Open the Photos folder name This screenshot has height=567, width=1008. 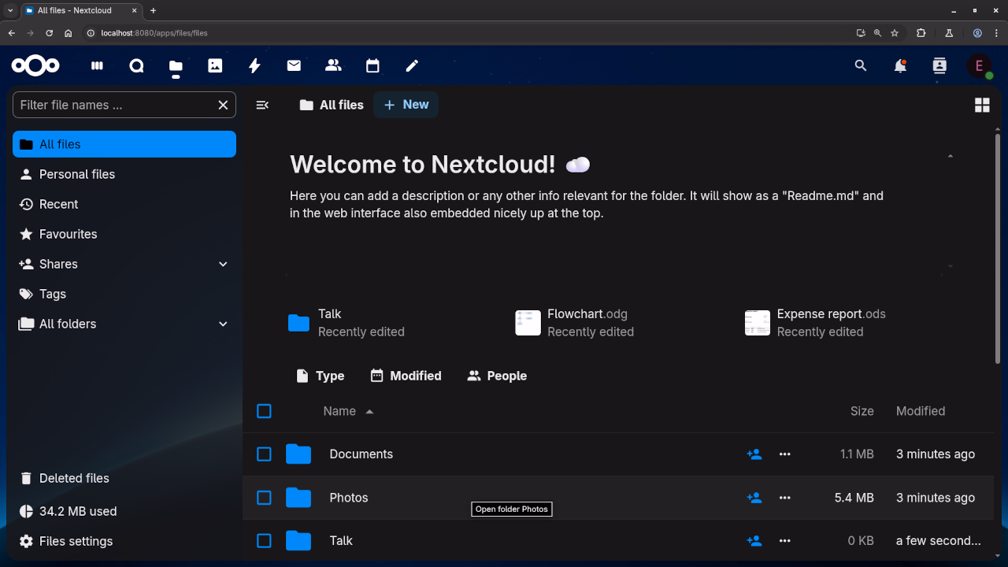349,498
